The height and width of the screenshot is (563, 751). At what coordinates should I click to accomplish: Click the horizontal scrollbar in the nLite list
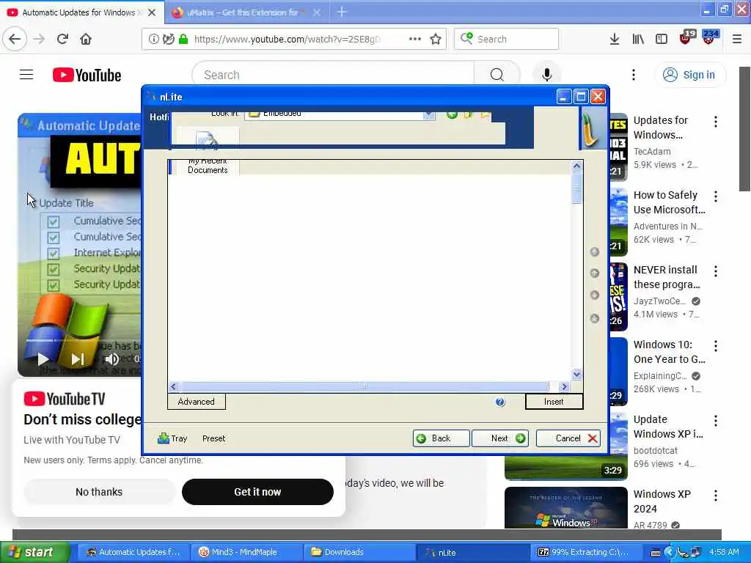point(364,386)
